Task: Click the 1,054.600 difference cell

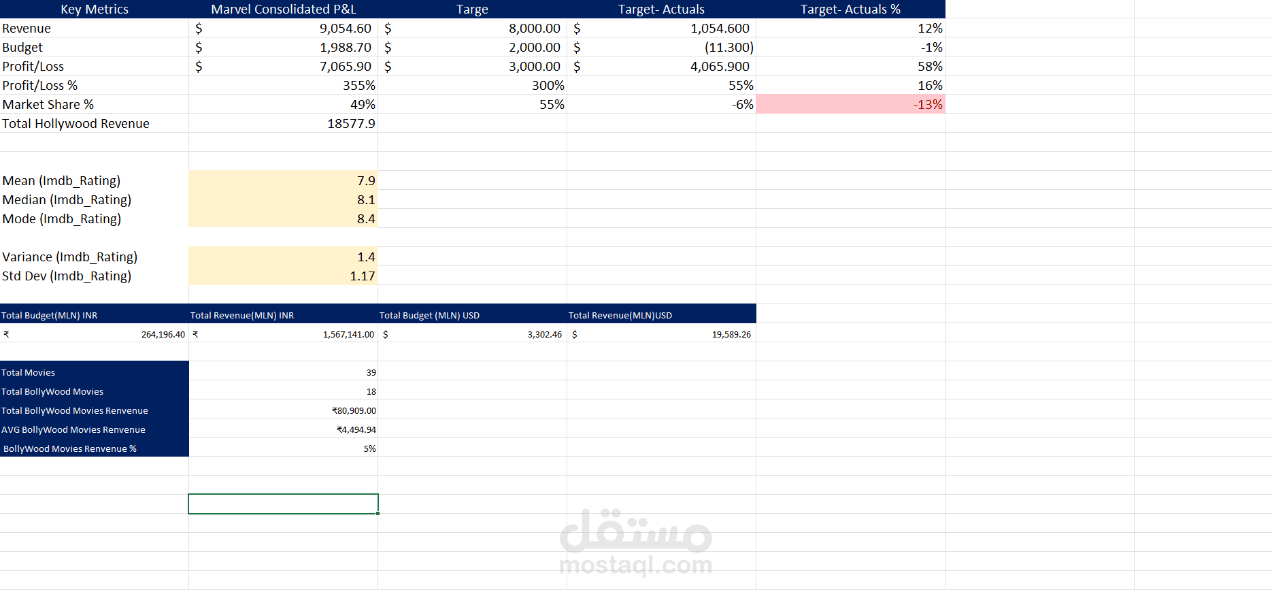Action: [661, 28]
